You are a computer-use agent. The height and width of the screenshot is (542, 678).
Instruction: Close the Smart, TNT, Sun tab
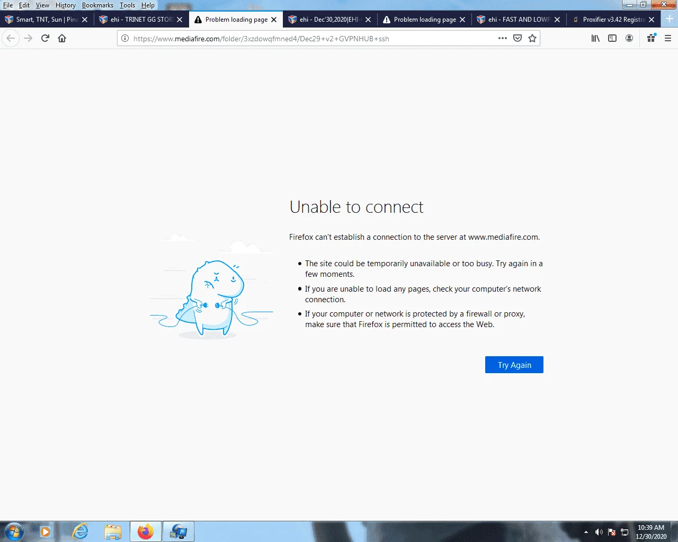[x=85, y=20]
